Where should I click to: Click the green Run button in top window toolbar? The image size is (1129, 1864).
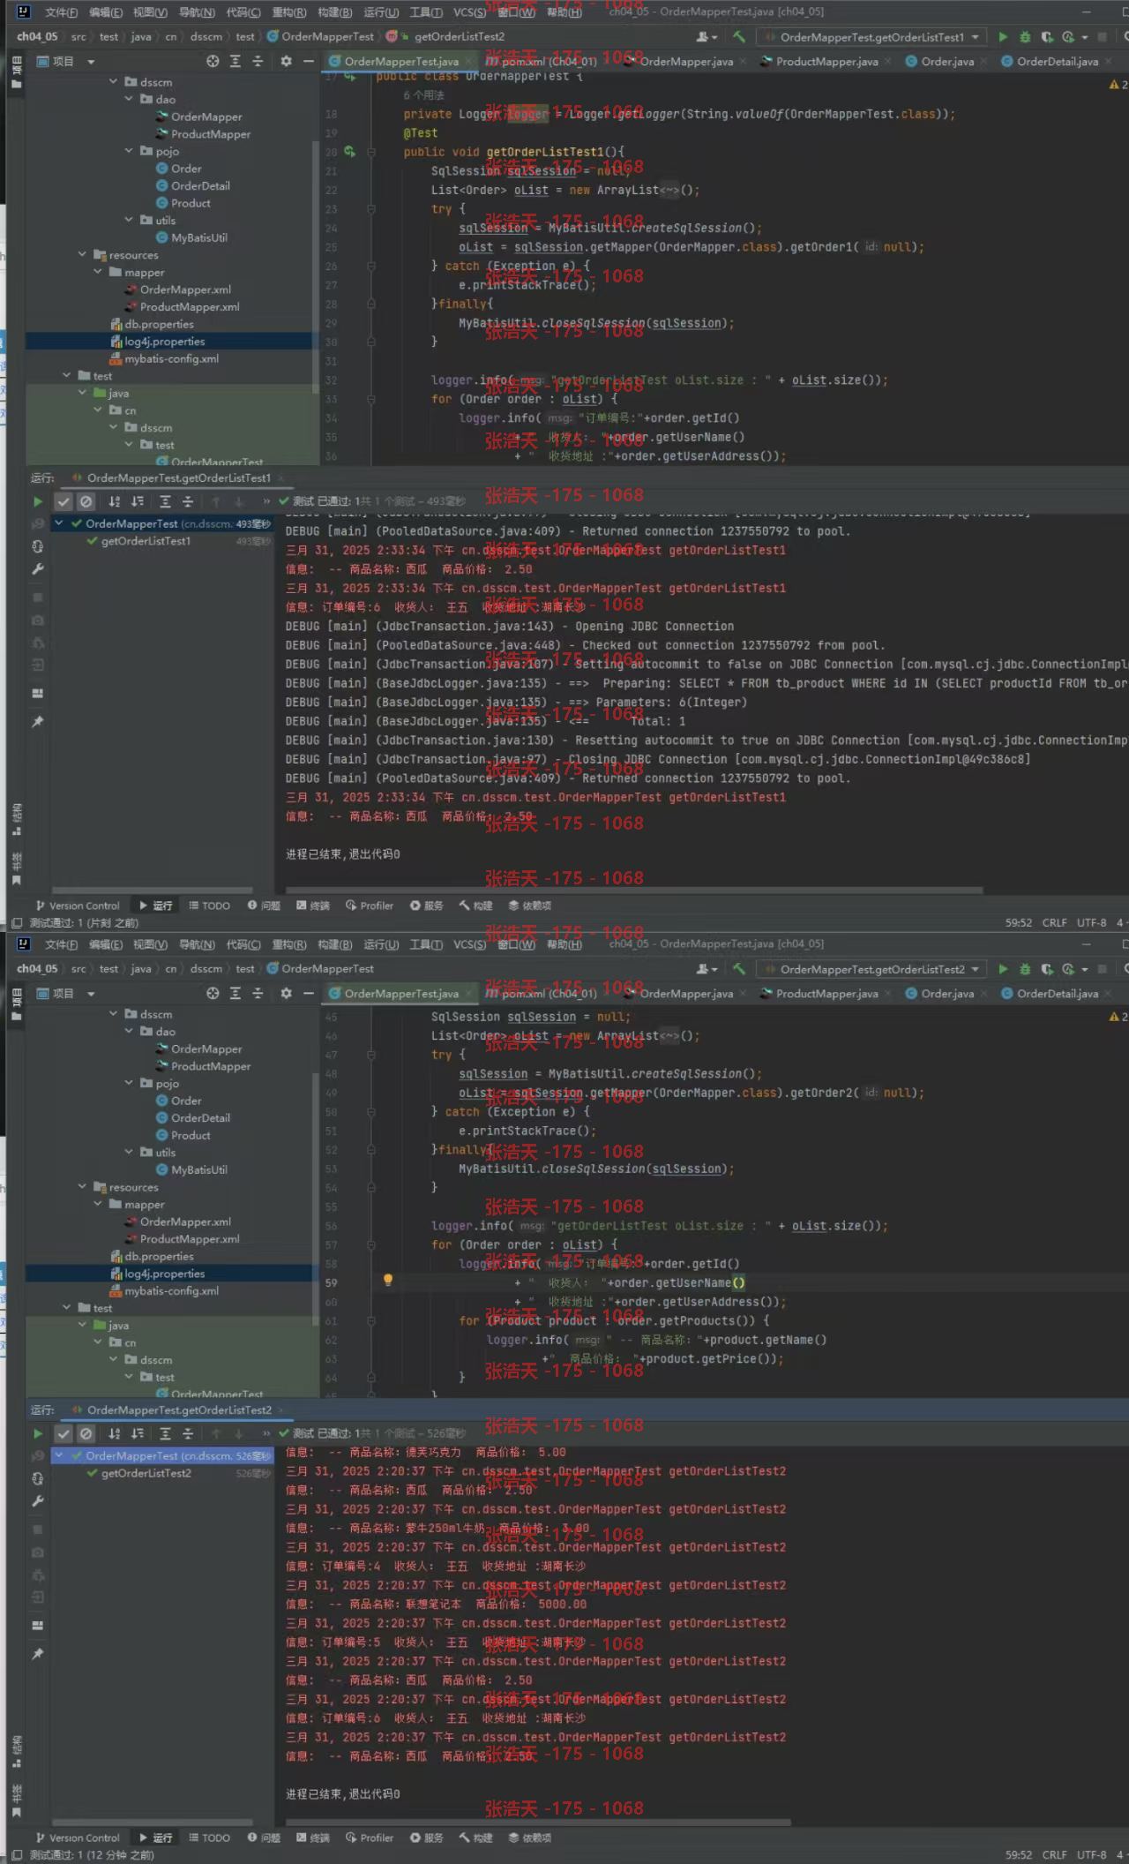click(x=1003, y=37)
